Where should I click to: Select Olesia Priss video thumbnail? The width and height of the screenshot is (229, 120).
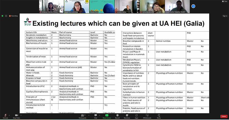click(102, 7)
